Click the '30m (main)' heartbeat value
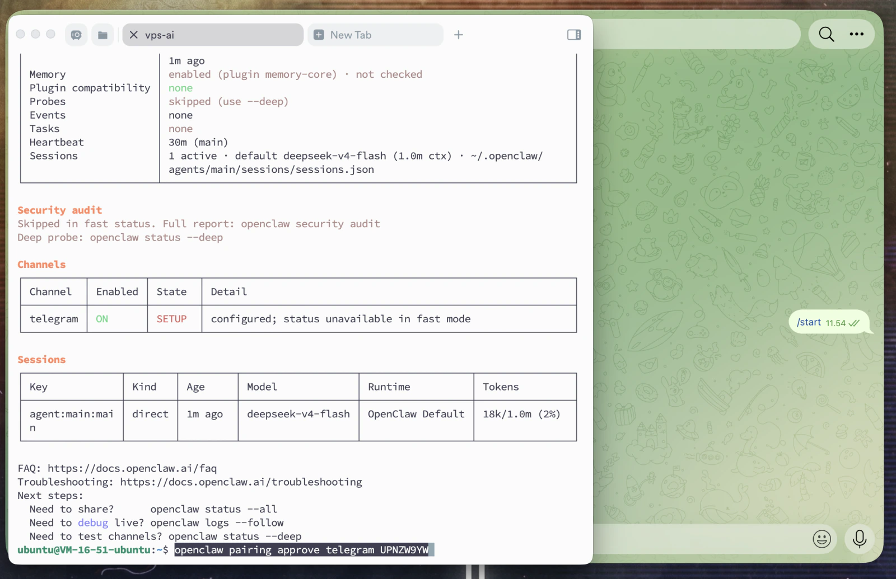Image resolution: width=896 pixels, height=579 pixels. [198, 142]
